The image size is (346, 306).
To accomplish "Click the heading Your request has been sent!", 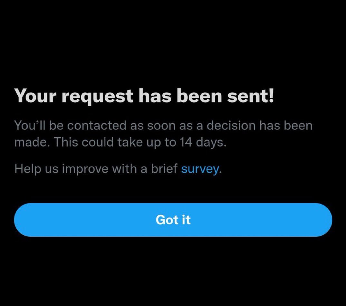I will [x=144, y=96].
